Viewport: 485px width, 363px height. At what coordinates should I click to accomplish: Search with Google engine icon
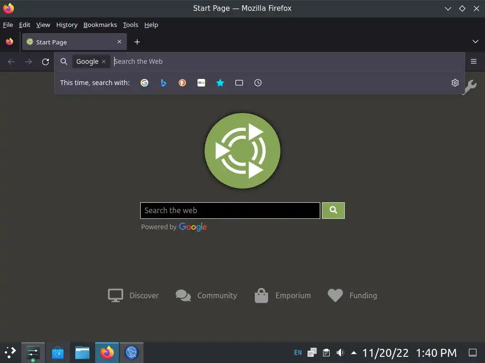tap(144, 83)
